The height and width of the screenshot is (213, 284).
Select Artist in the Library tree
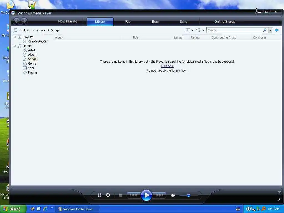[32, 50]
